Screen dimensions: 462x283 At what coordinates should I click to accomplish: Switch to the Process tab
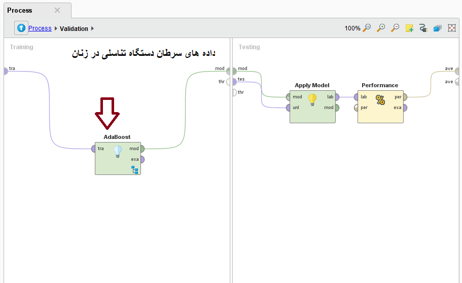point(20,11)
